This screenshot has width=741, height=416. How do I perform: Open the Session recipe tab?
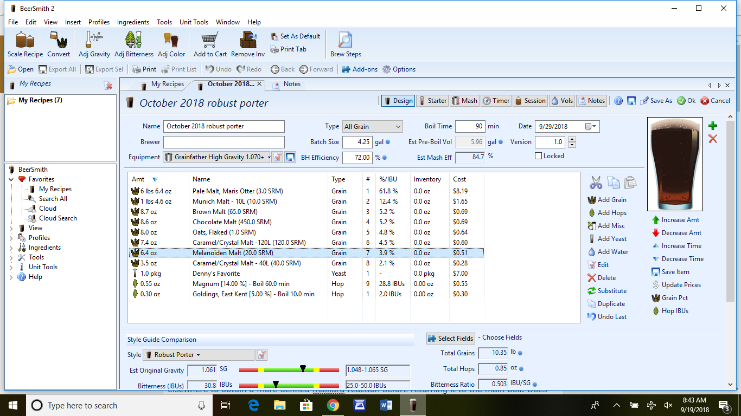530,101
